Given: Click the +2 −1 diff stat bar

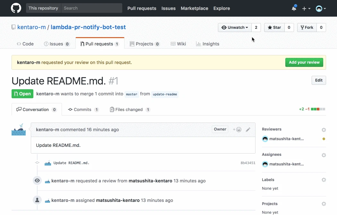Looking at the screenshot, I should click(x=312, y=109).
